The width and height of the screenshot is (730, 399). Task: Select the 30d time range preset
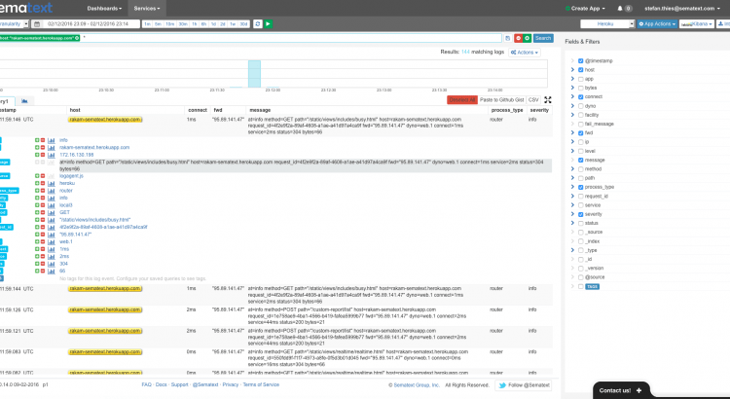click(x=244, y=24)
